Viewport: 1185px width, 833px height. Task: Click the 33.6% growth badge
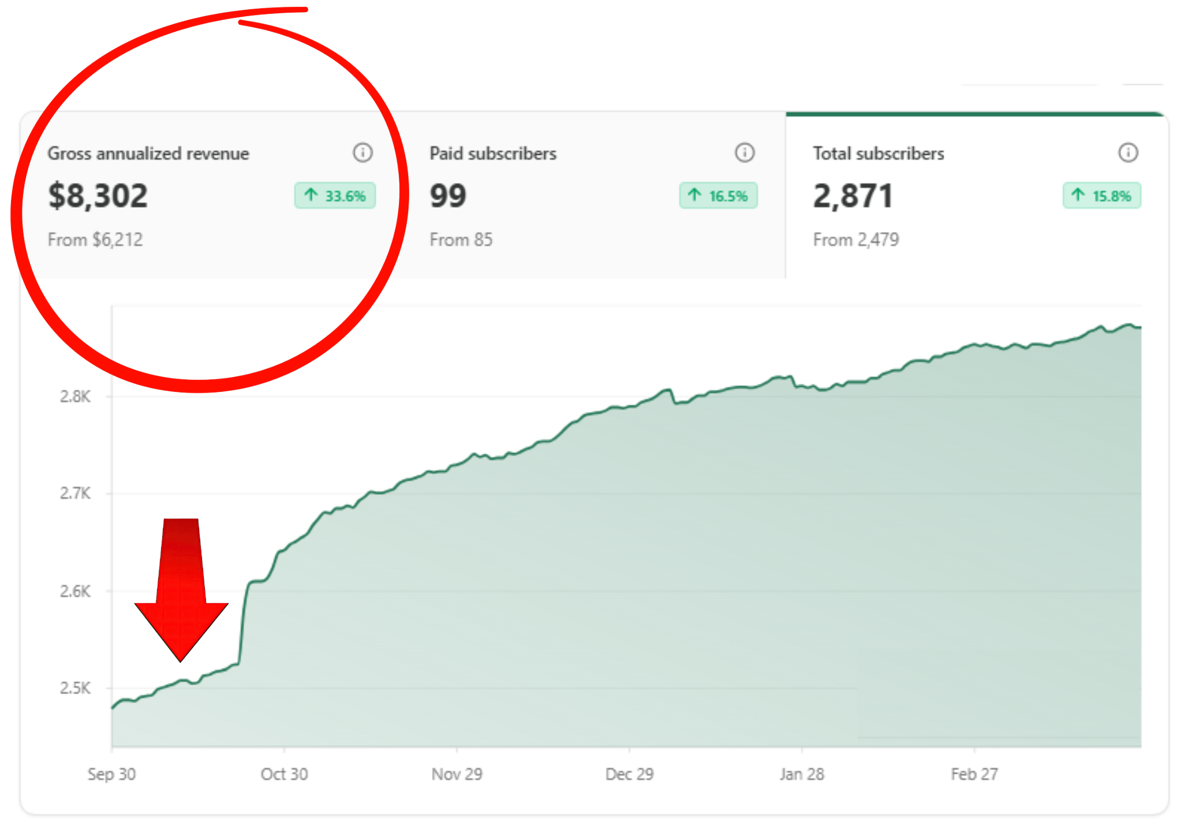click(x=335, y=196)
